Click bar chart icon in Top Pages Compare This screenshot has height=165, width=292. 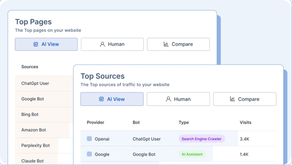tap(166, 44)
